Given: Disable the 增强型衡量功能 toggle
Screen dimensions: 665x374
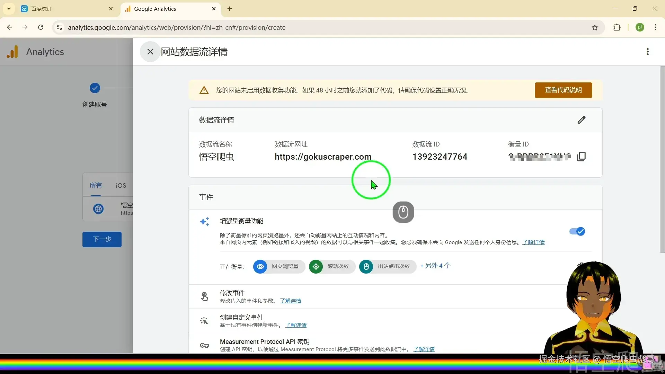Looking at the screenshot, I should (577, 231).
